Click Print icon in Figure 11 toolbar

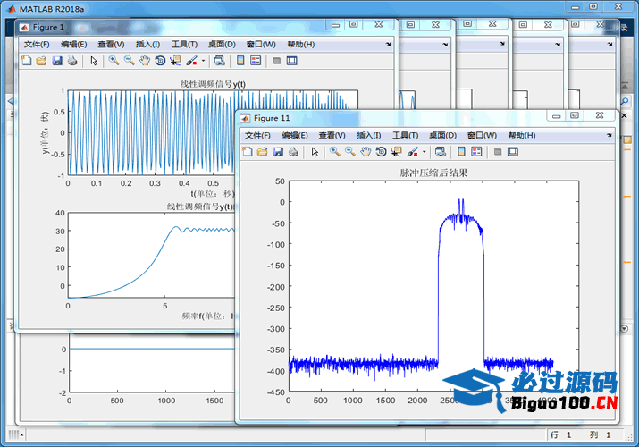pyautogui.click(x=293, y=152)
